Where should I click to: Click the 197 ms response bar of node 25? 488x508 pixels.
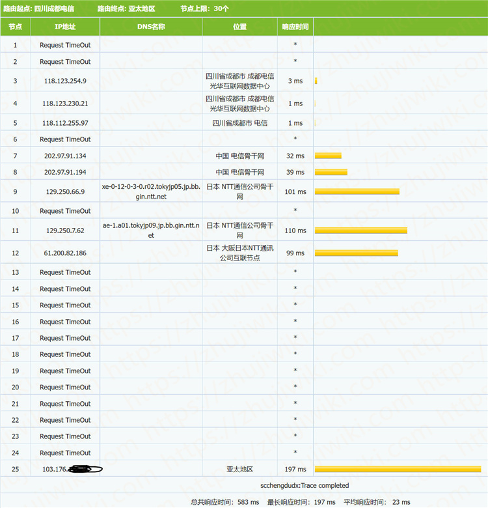[x=398, y=469]
